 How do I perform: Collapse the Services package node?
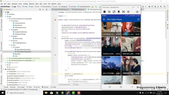tap(9, 41)
